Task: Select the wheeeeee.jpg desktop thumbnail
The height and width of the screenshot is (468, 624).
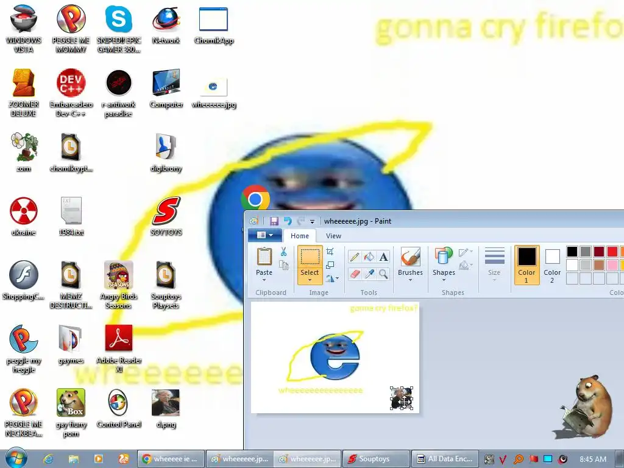Action: point(214,93)
